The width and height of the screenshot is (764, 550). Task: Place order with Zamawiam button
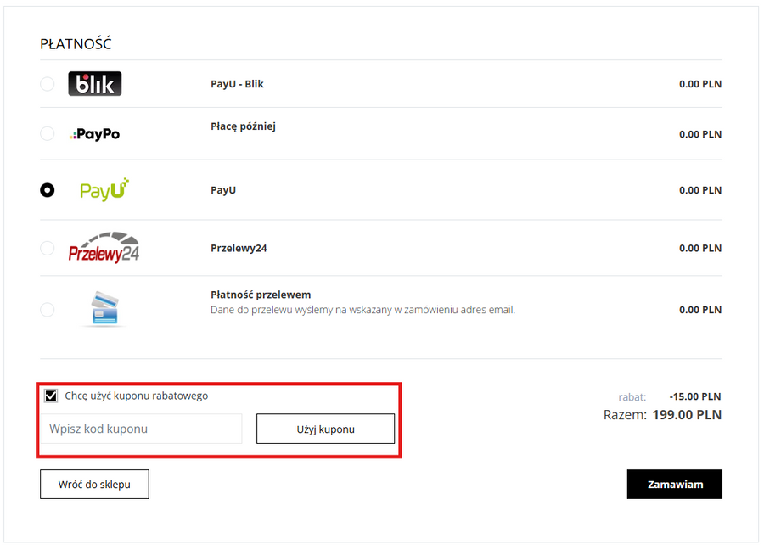tap(675, 484)
